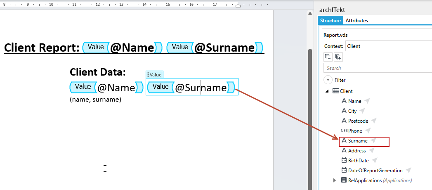The image size is (432, 190).
Task: Click insert arrow icon next to Name
Action: (x=367, y=101)
